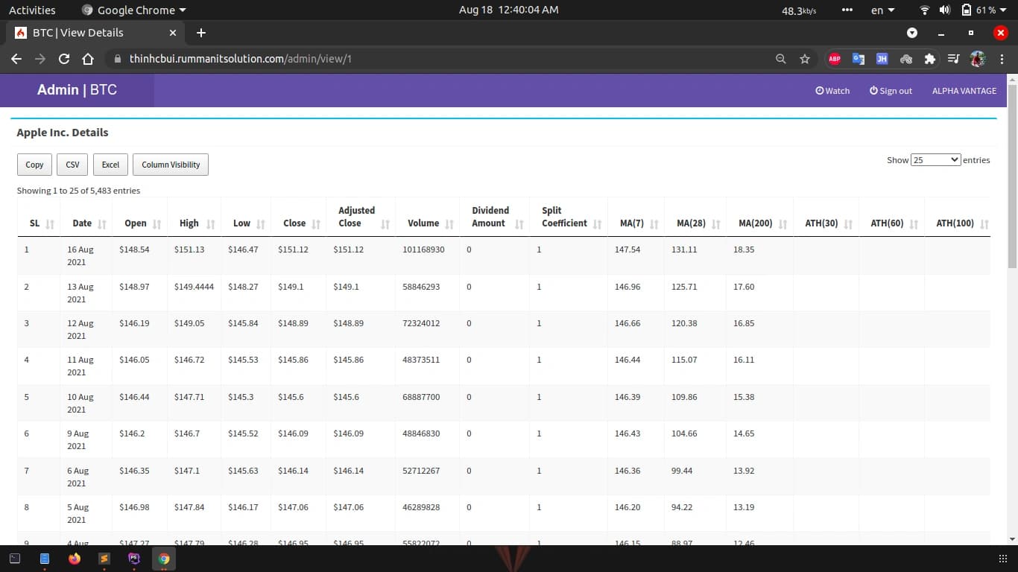Open Sublime Text from the taskbar
Screen dimensions: 1018x572
click(104, 559)
